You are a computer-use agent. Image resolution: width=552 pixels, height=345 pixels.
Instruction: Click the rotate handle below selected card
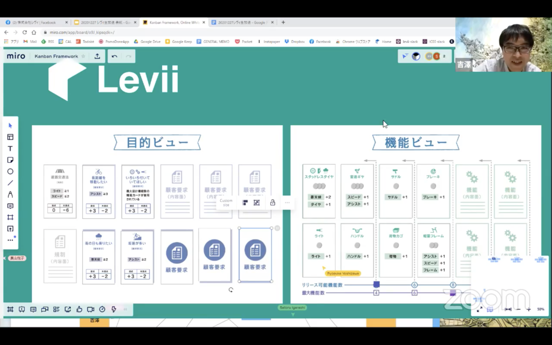231,290
